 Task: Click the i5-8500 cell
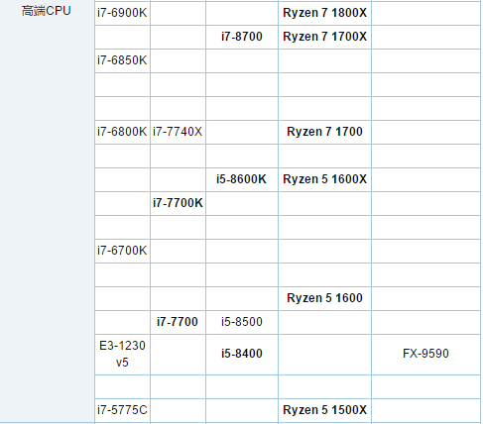click(x=242, y=322)
